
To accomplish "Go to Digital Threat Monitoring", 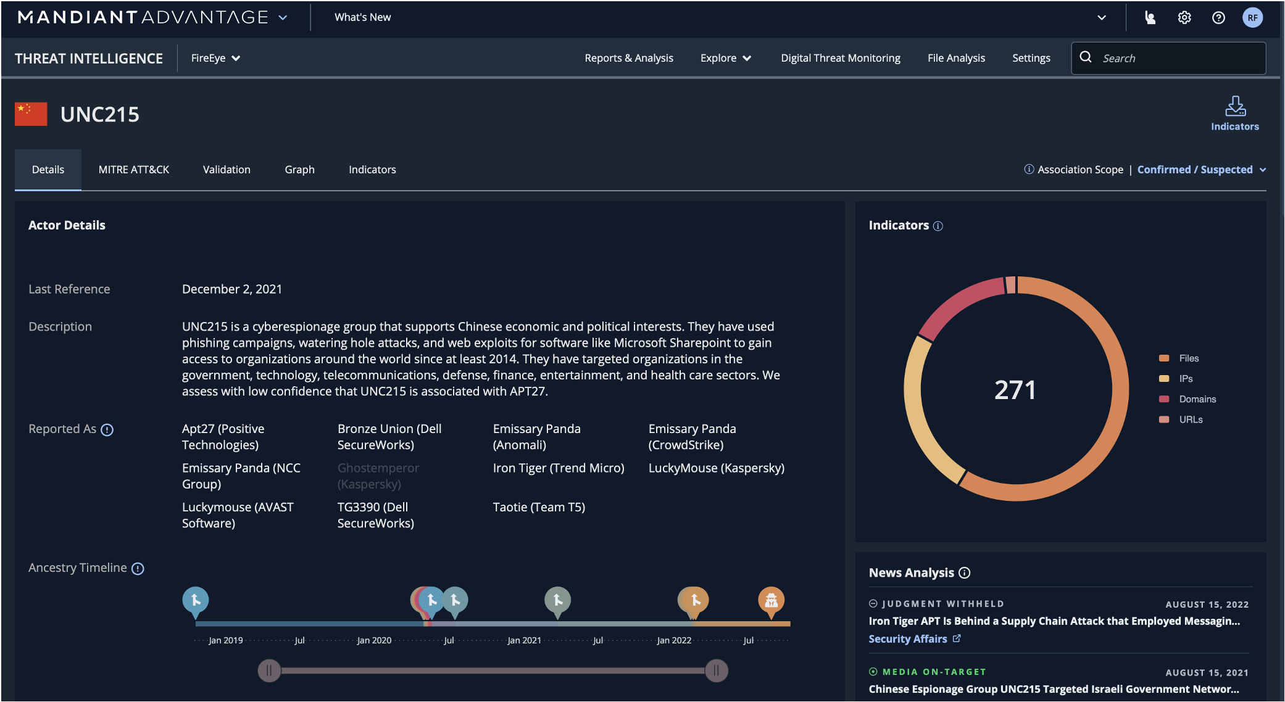I will (x=841, y=58).
